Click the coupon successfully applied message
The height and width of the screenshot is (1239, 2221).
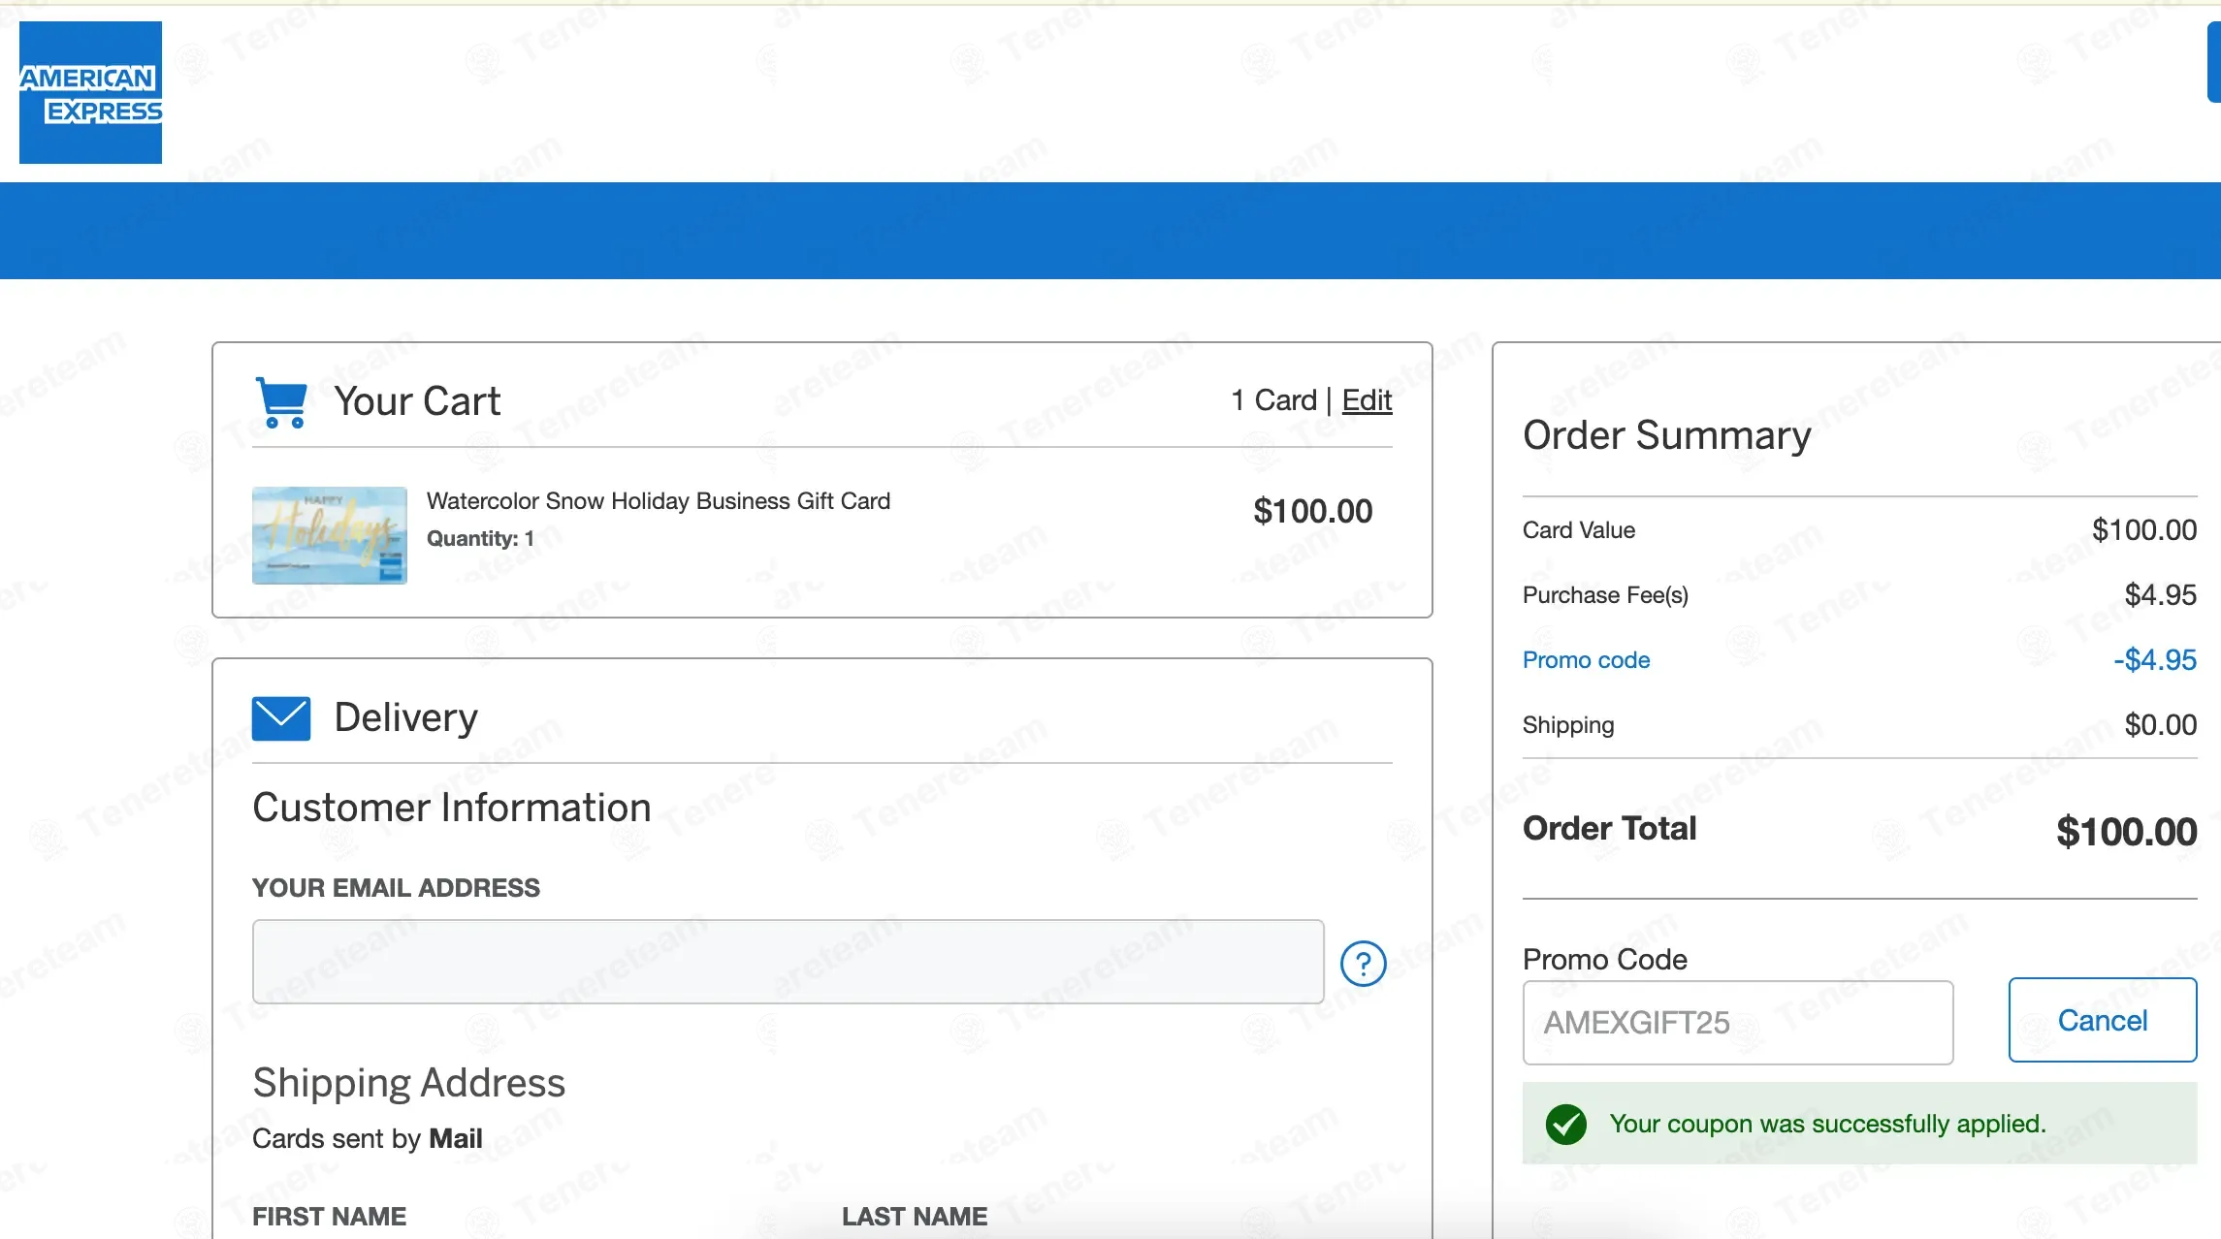coord(1827,1124)
